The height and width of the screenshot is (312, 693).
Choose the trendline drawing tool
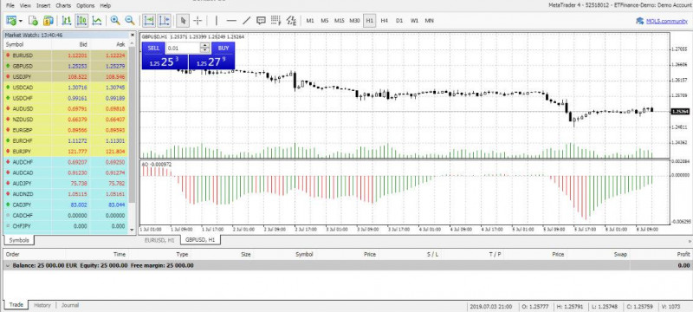[x=247, y=20]
